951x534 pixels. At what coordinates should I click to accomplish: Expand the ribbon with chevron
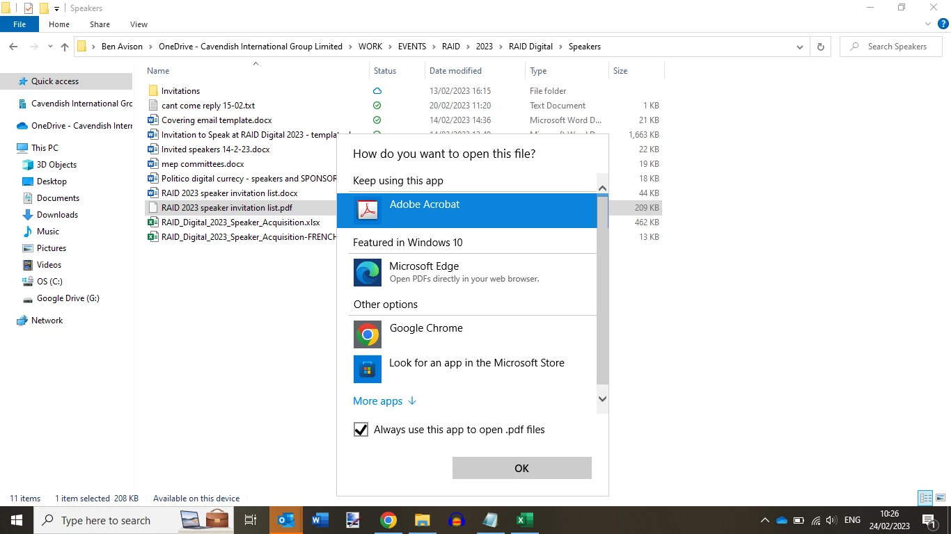928,24
